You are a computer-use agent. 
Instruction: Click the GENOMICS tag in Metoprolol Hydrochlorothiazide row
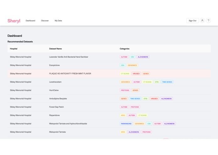click(x=139, y=124)
